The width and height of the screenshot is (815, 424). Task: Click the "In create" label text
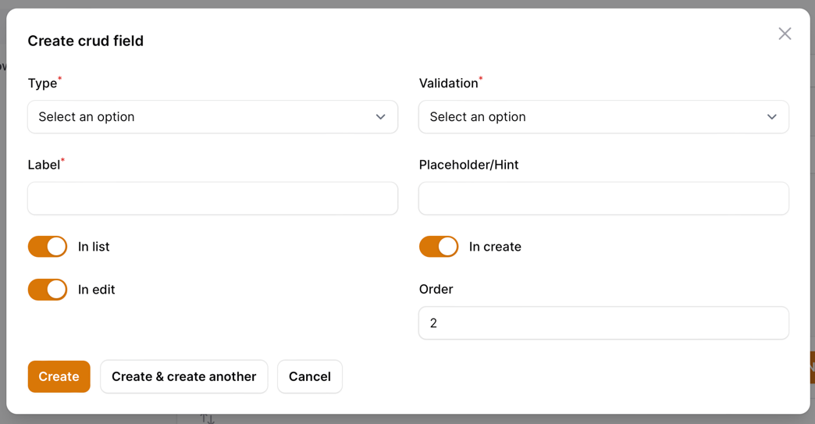[x=495, y=247]
